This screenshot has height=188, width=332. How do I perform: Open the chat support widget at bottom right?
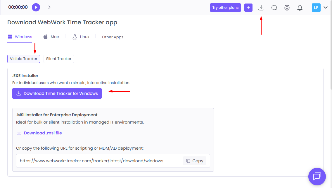coord(317,176)
